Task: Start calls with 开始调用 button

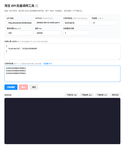Action: [11, 87]
